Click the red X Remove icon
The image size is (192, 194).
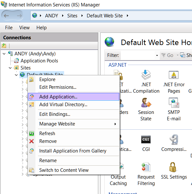click(x=32, y=141)
